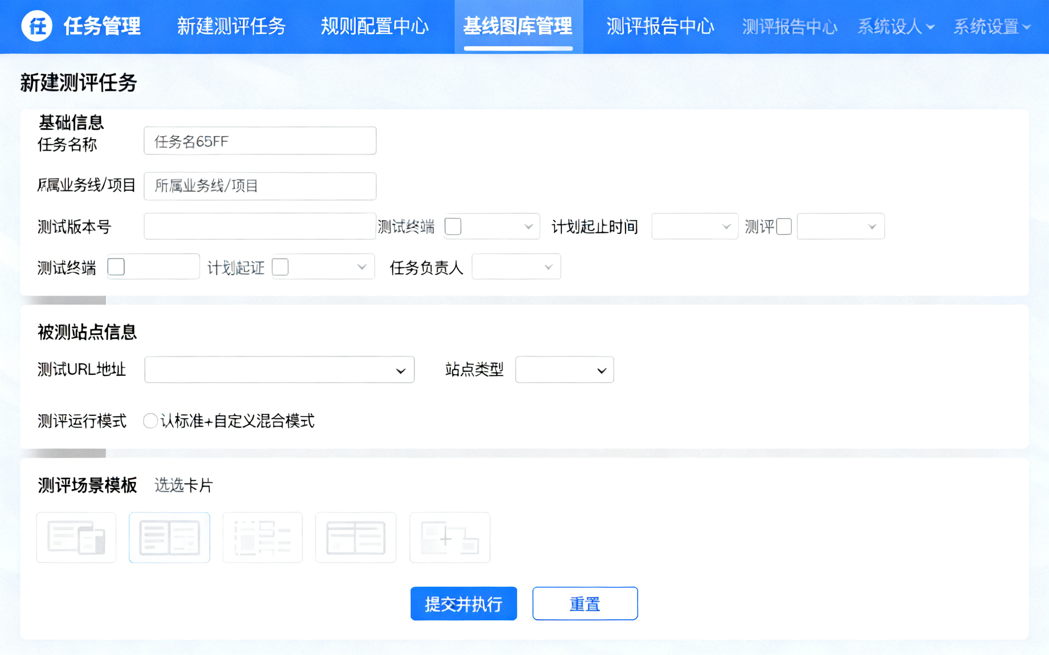Open 规则配置中心 navigation tab
Screen dimensions: 1049x655
(375, 26)
